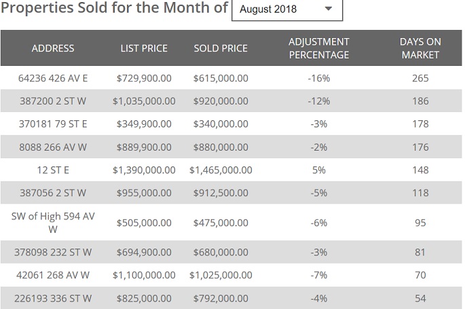
Task: Select the SW of High 594 AV W address
Action: point(53,223)
